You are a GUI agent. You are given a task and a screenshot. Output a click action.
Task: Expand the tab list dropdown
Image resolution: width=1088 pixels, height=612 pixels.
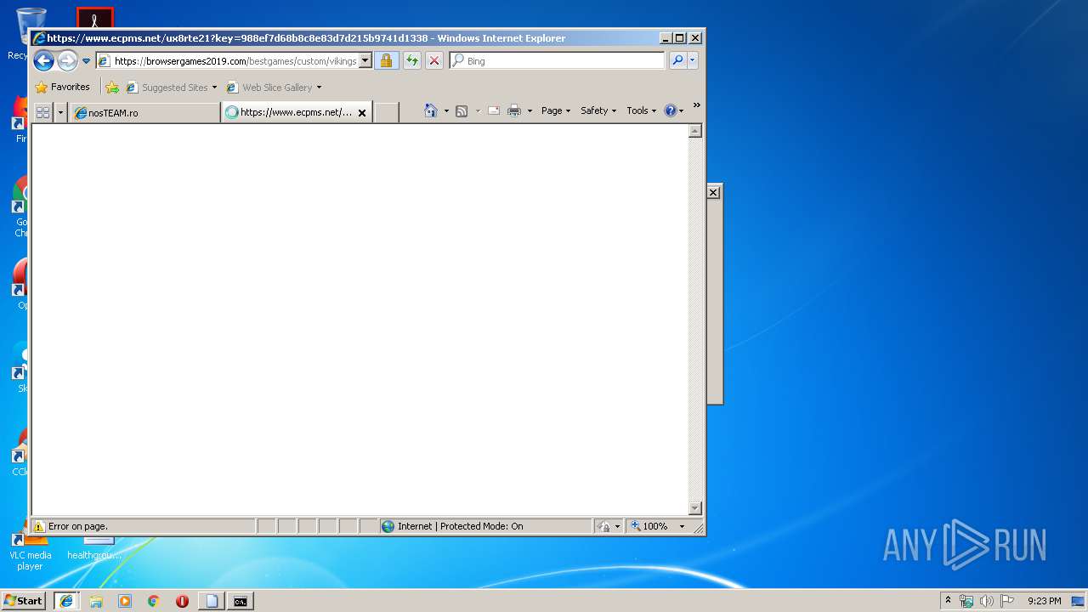tap(60, 111)
